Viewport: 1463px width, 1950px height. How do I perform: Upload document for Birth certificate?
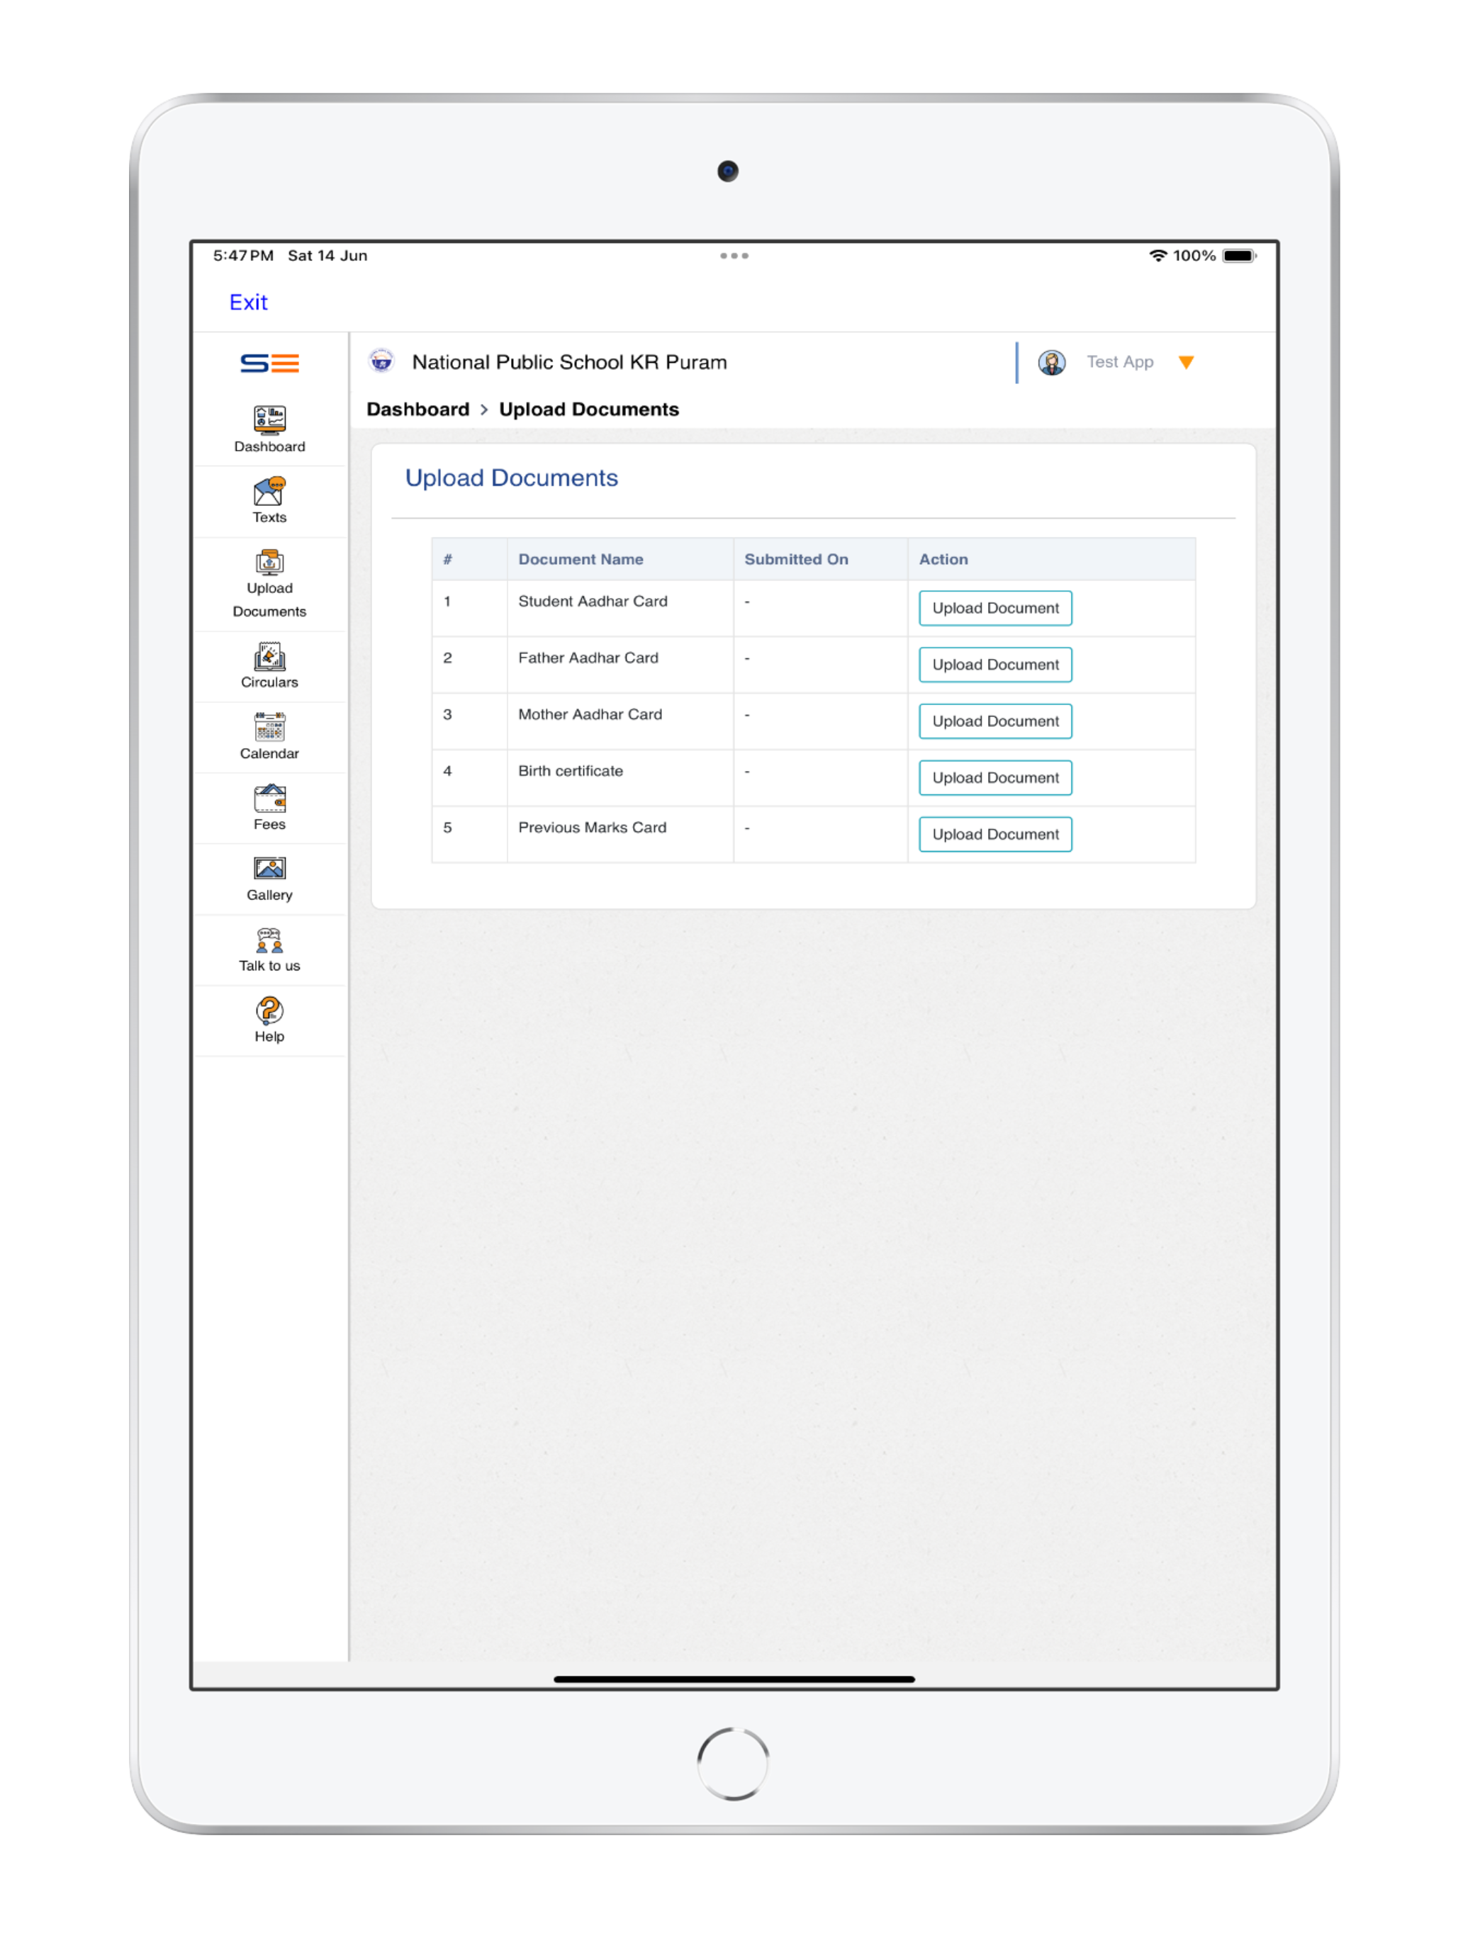(996, 777)
